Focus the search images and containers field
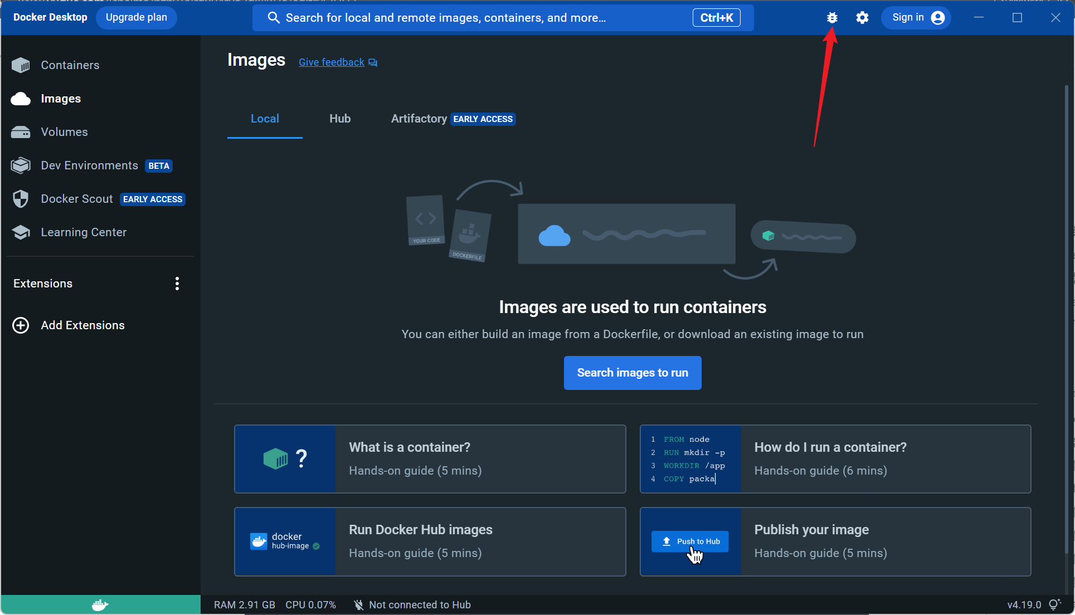The image size is (1075, 615). (503, 18)
